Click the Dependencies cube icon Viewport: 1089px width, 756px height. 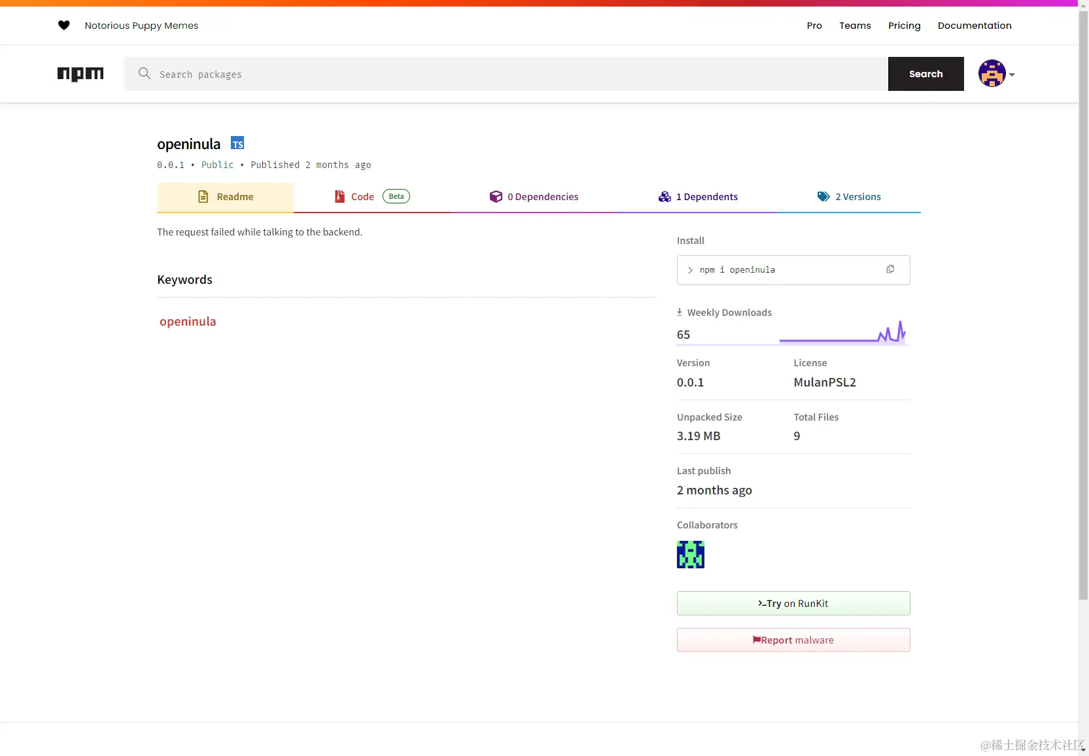point(496,196)
